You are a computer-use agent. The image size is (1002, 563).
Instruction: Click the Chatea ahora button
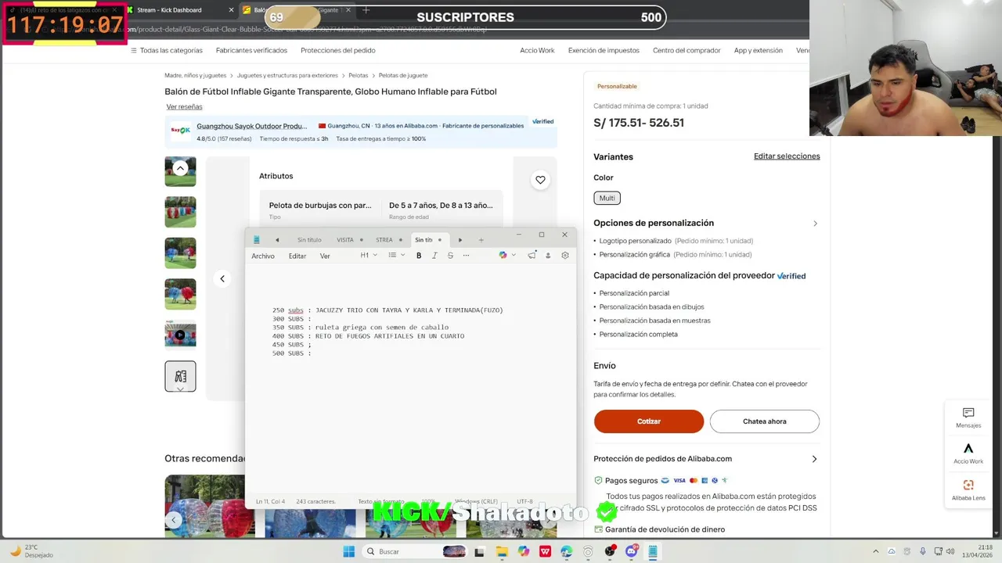765,421
